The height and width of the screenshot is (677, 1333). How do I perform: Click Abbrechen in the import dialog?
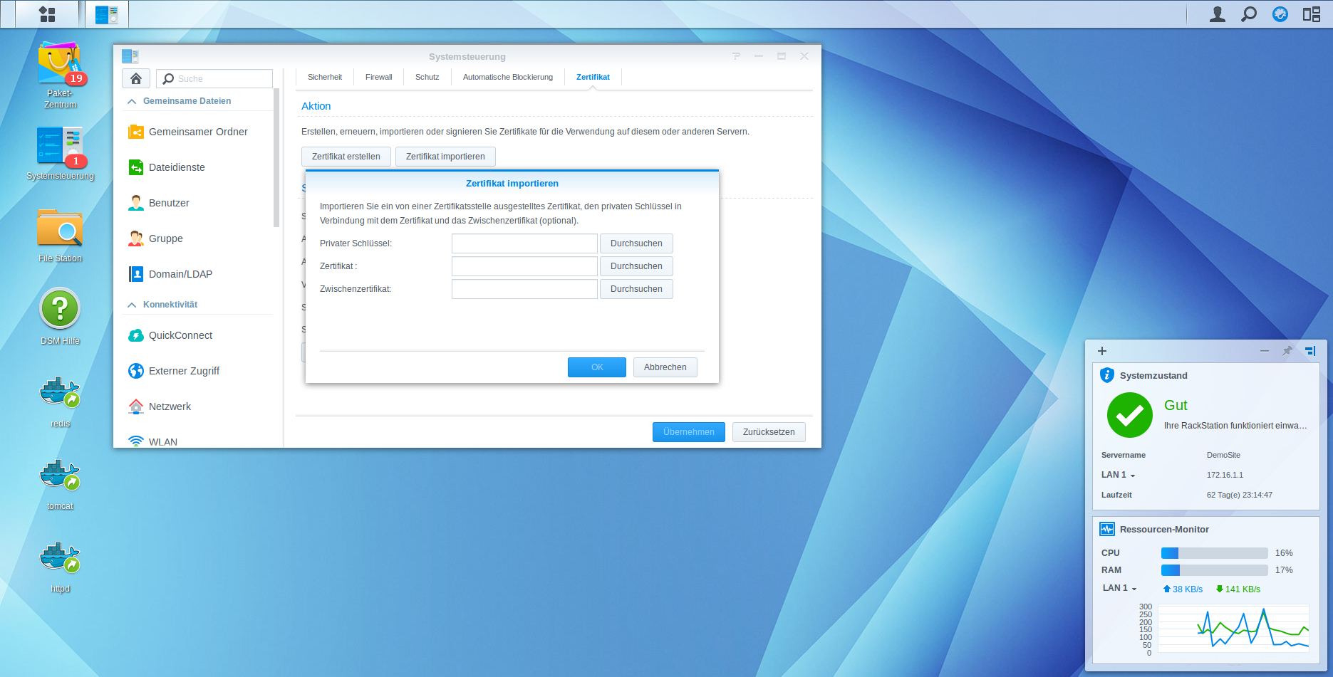pyautogui.click(x=665, y=367)
